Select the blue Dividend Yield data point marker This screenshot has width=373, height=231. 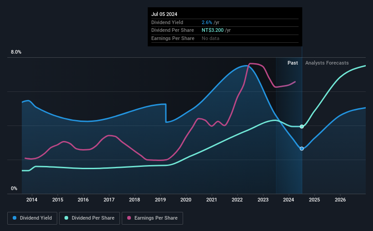point(302,149)
